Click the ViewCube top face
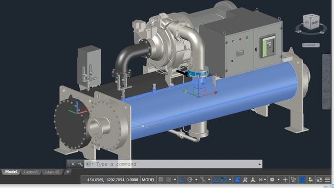 [312, 16]
